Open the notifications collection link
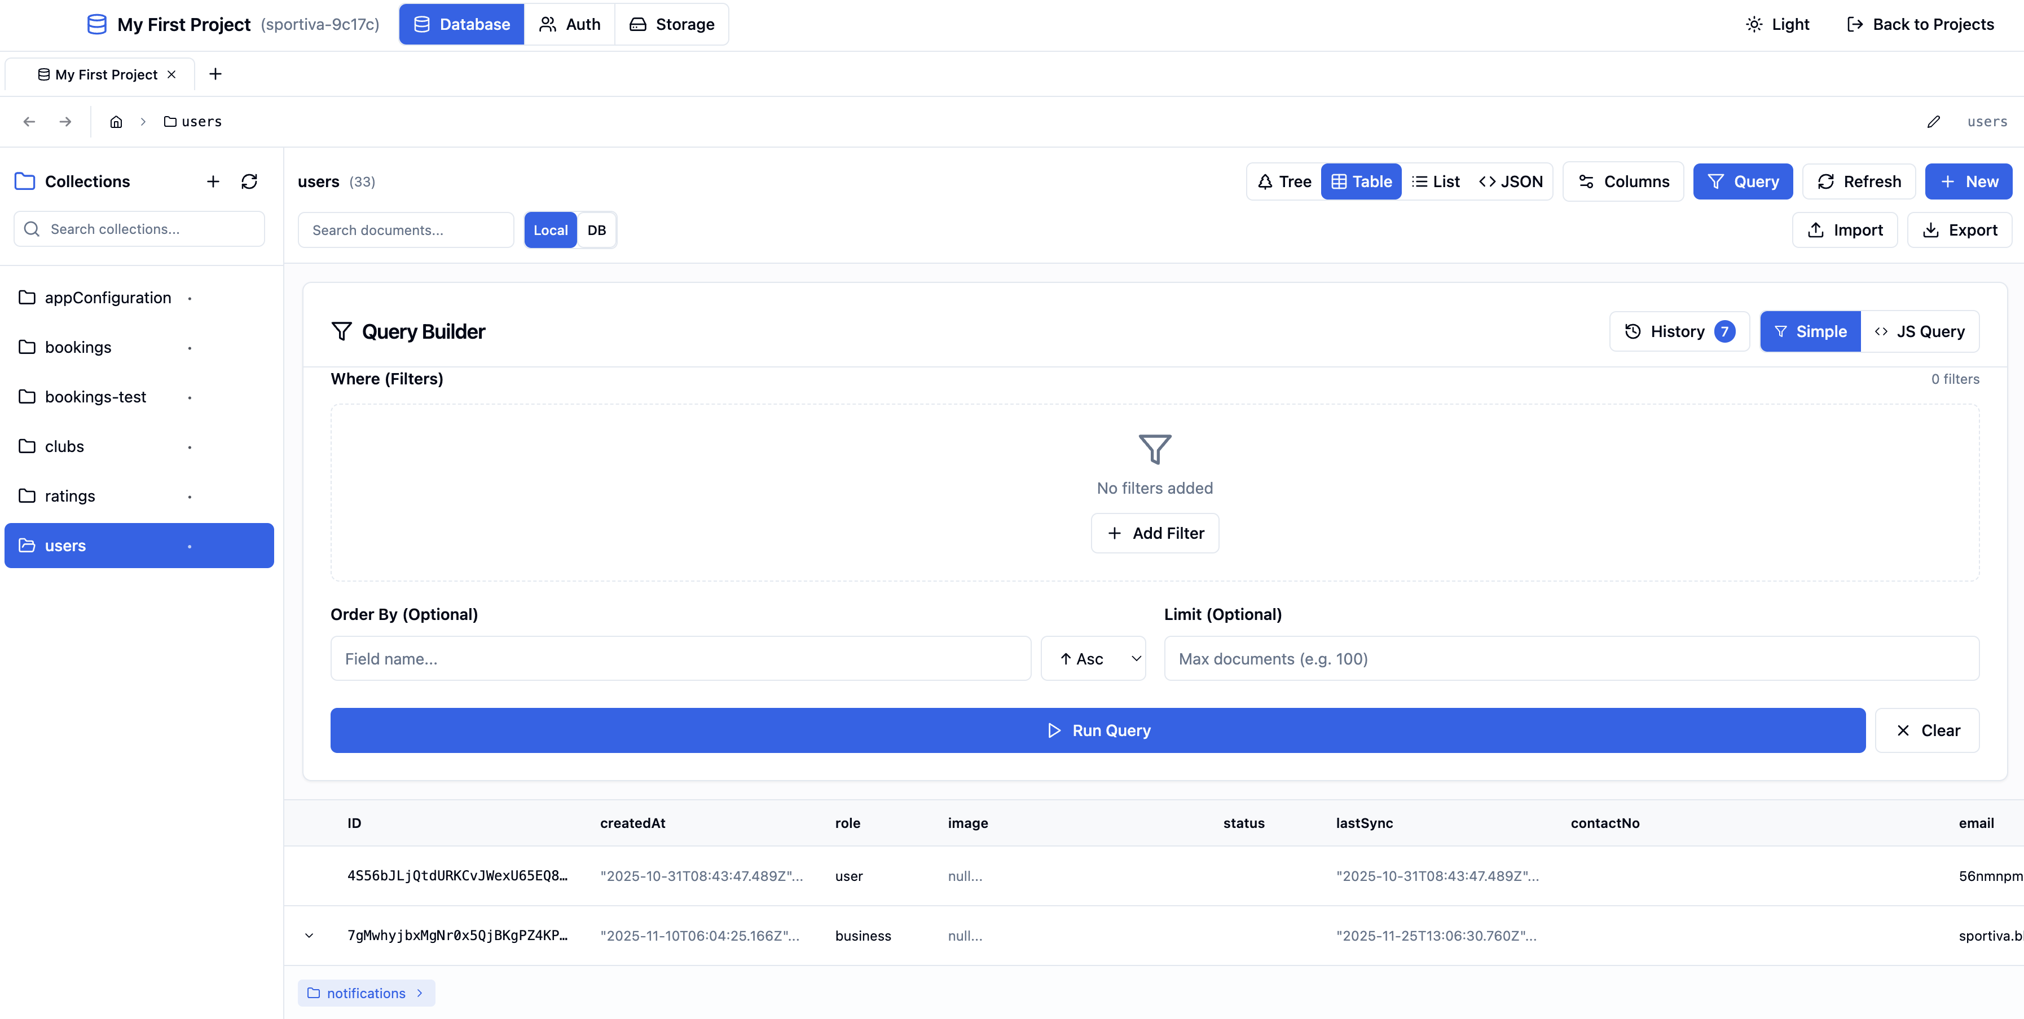The width and height of the screenshot is (2024, 1019). click(x=366, y=993)
